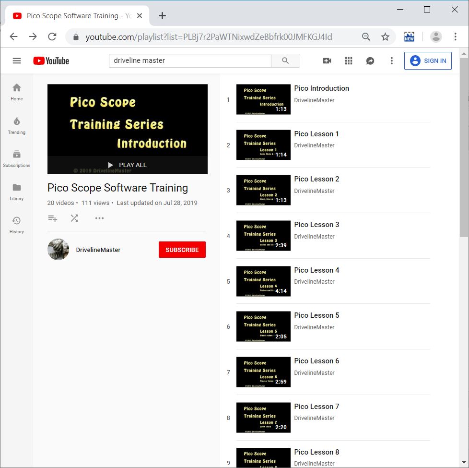Click the Pico Lesson 3 title
The width and height of the screenshot is (469, 468).
(317, 225)
